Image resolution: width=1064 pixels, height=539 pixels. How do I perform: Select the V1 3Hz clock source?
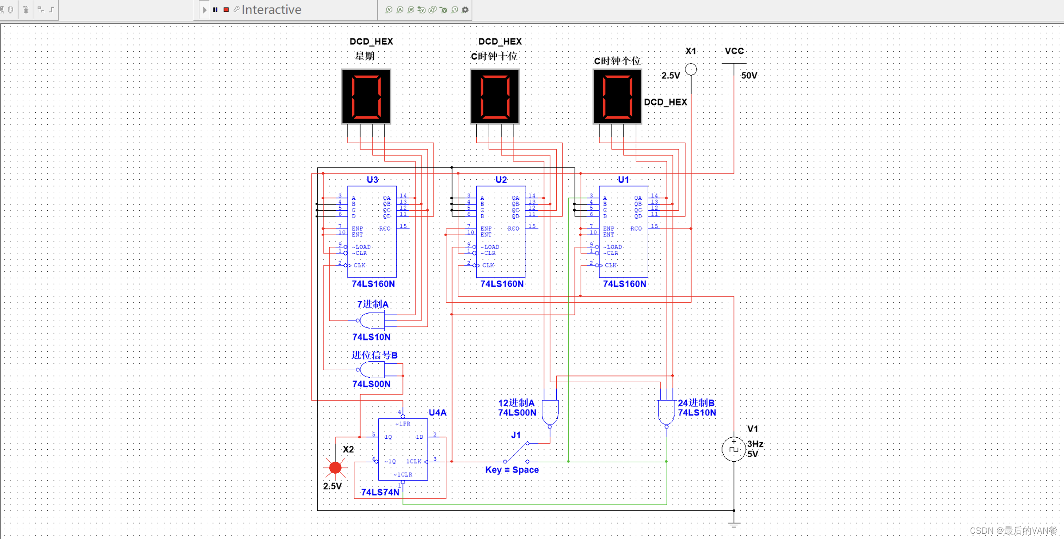tap(733, 449)
